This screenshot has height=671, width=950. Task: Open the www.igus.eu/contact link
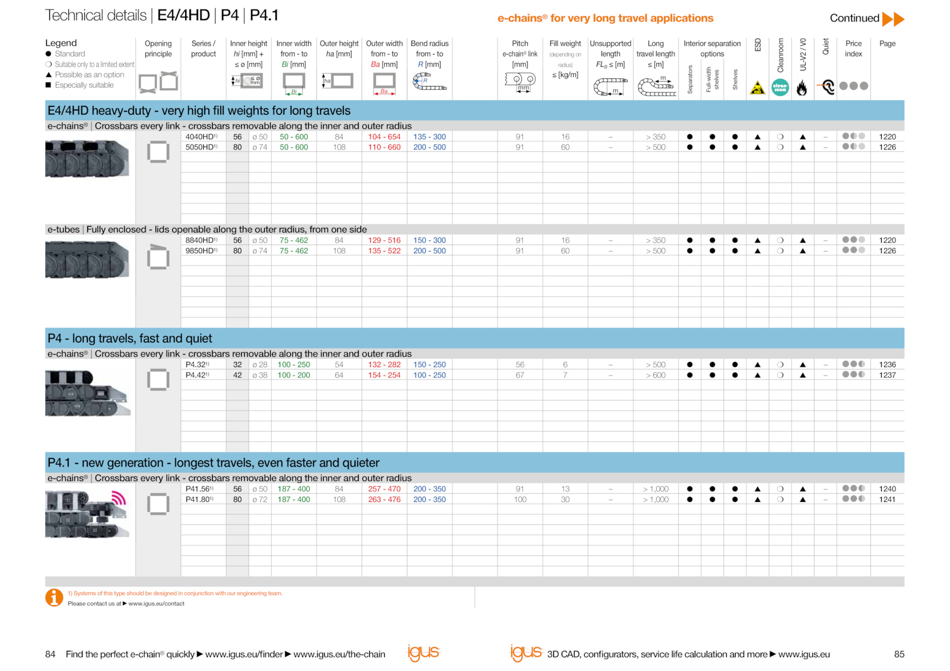click(x=156, y=604)
